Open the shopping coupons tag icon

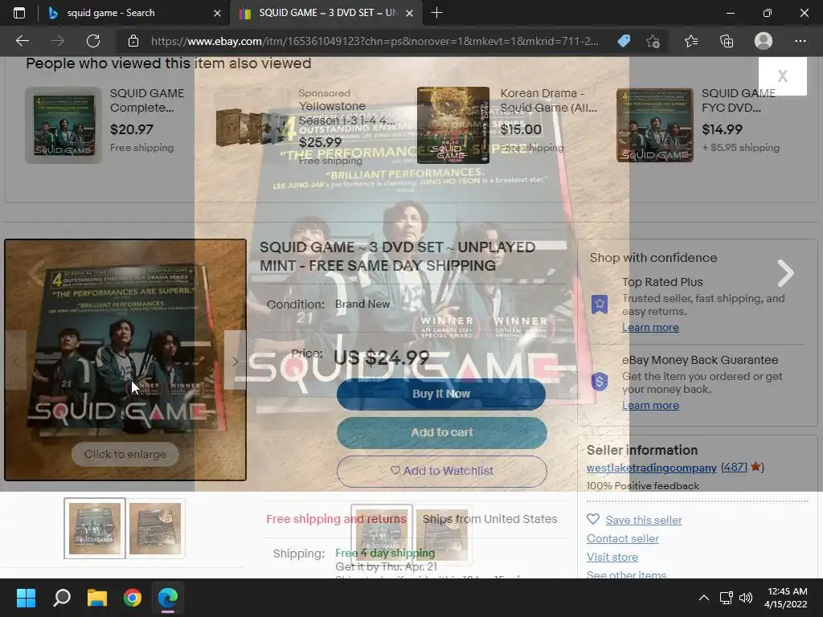(x=624, y=41)
